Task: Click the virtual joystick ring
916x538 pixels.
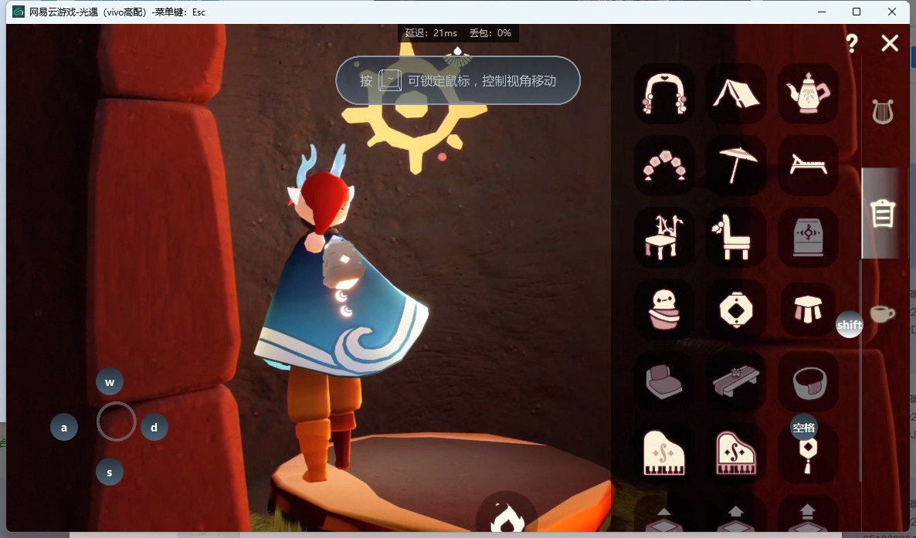Action: tap(117, 421)
